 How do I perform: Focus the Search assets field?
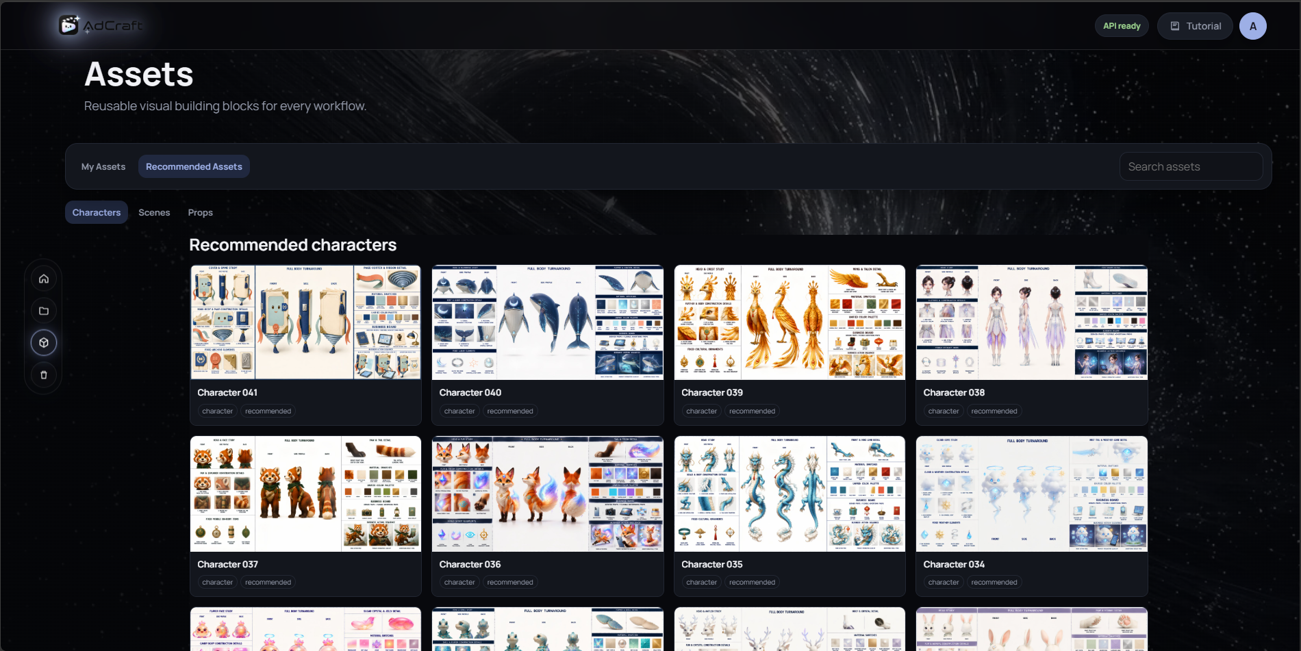coord(1191,166)
